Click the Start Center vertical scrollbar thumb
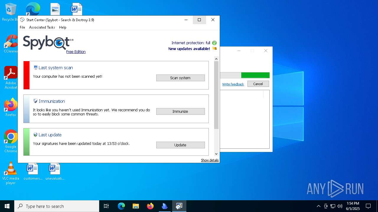378x212 pixels. coord(216,95)
